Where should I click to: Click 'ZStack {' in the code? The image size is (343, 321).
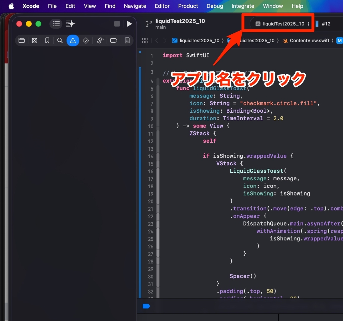pyautogui.click(x=203, y=133)
